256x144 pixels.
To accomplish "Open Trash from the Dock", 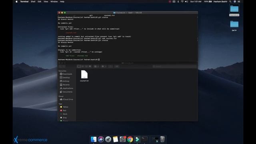I will pos(162,139).
